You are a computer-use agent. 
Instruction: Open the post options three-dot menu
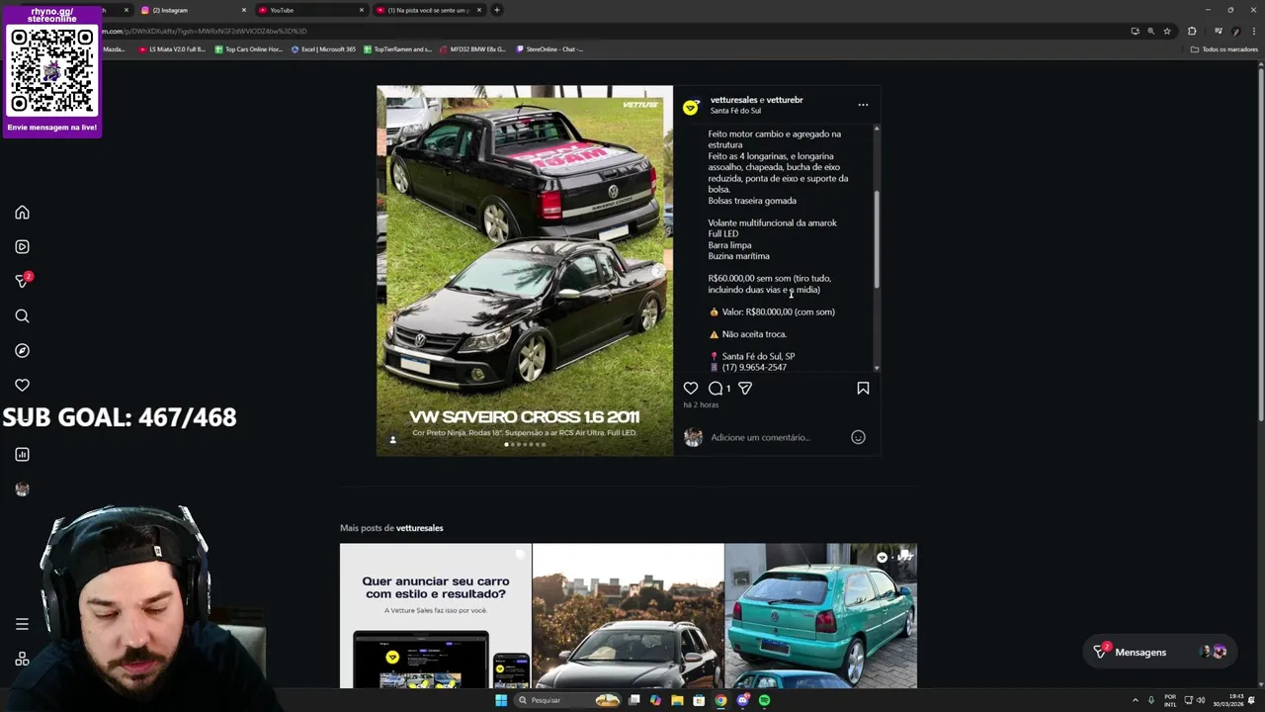(863, 105)
